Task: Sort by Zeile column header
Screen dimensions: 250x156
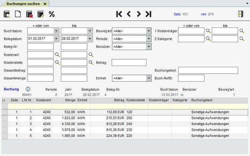Action: (14, 100)
